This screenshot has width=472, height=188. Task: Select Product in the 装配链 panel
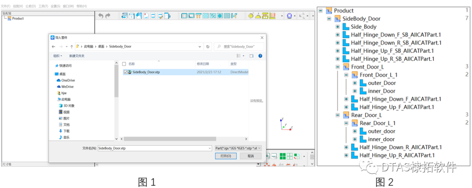(18, 18)
